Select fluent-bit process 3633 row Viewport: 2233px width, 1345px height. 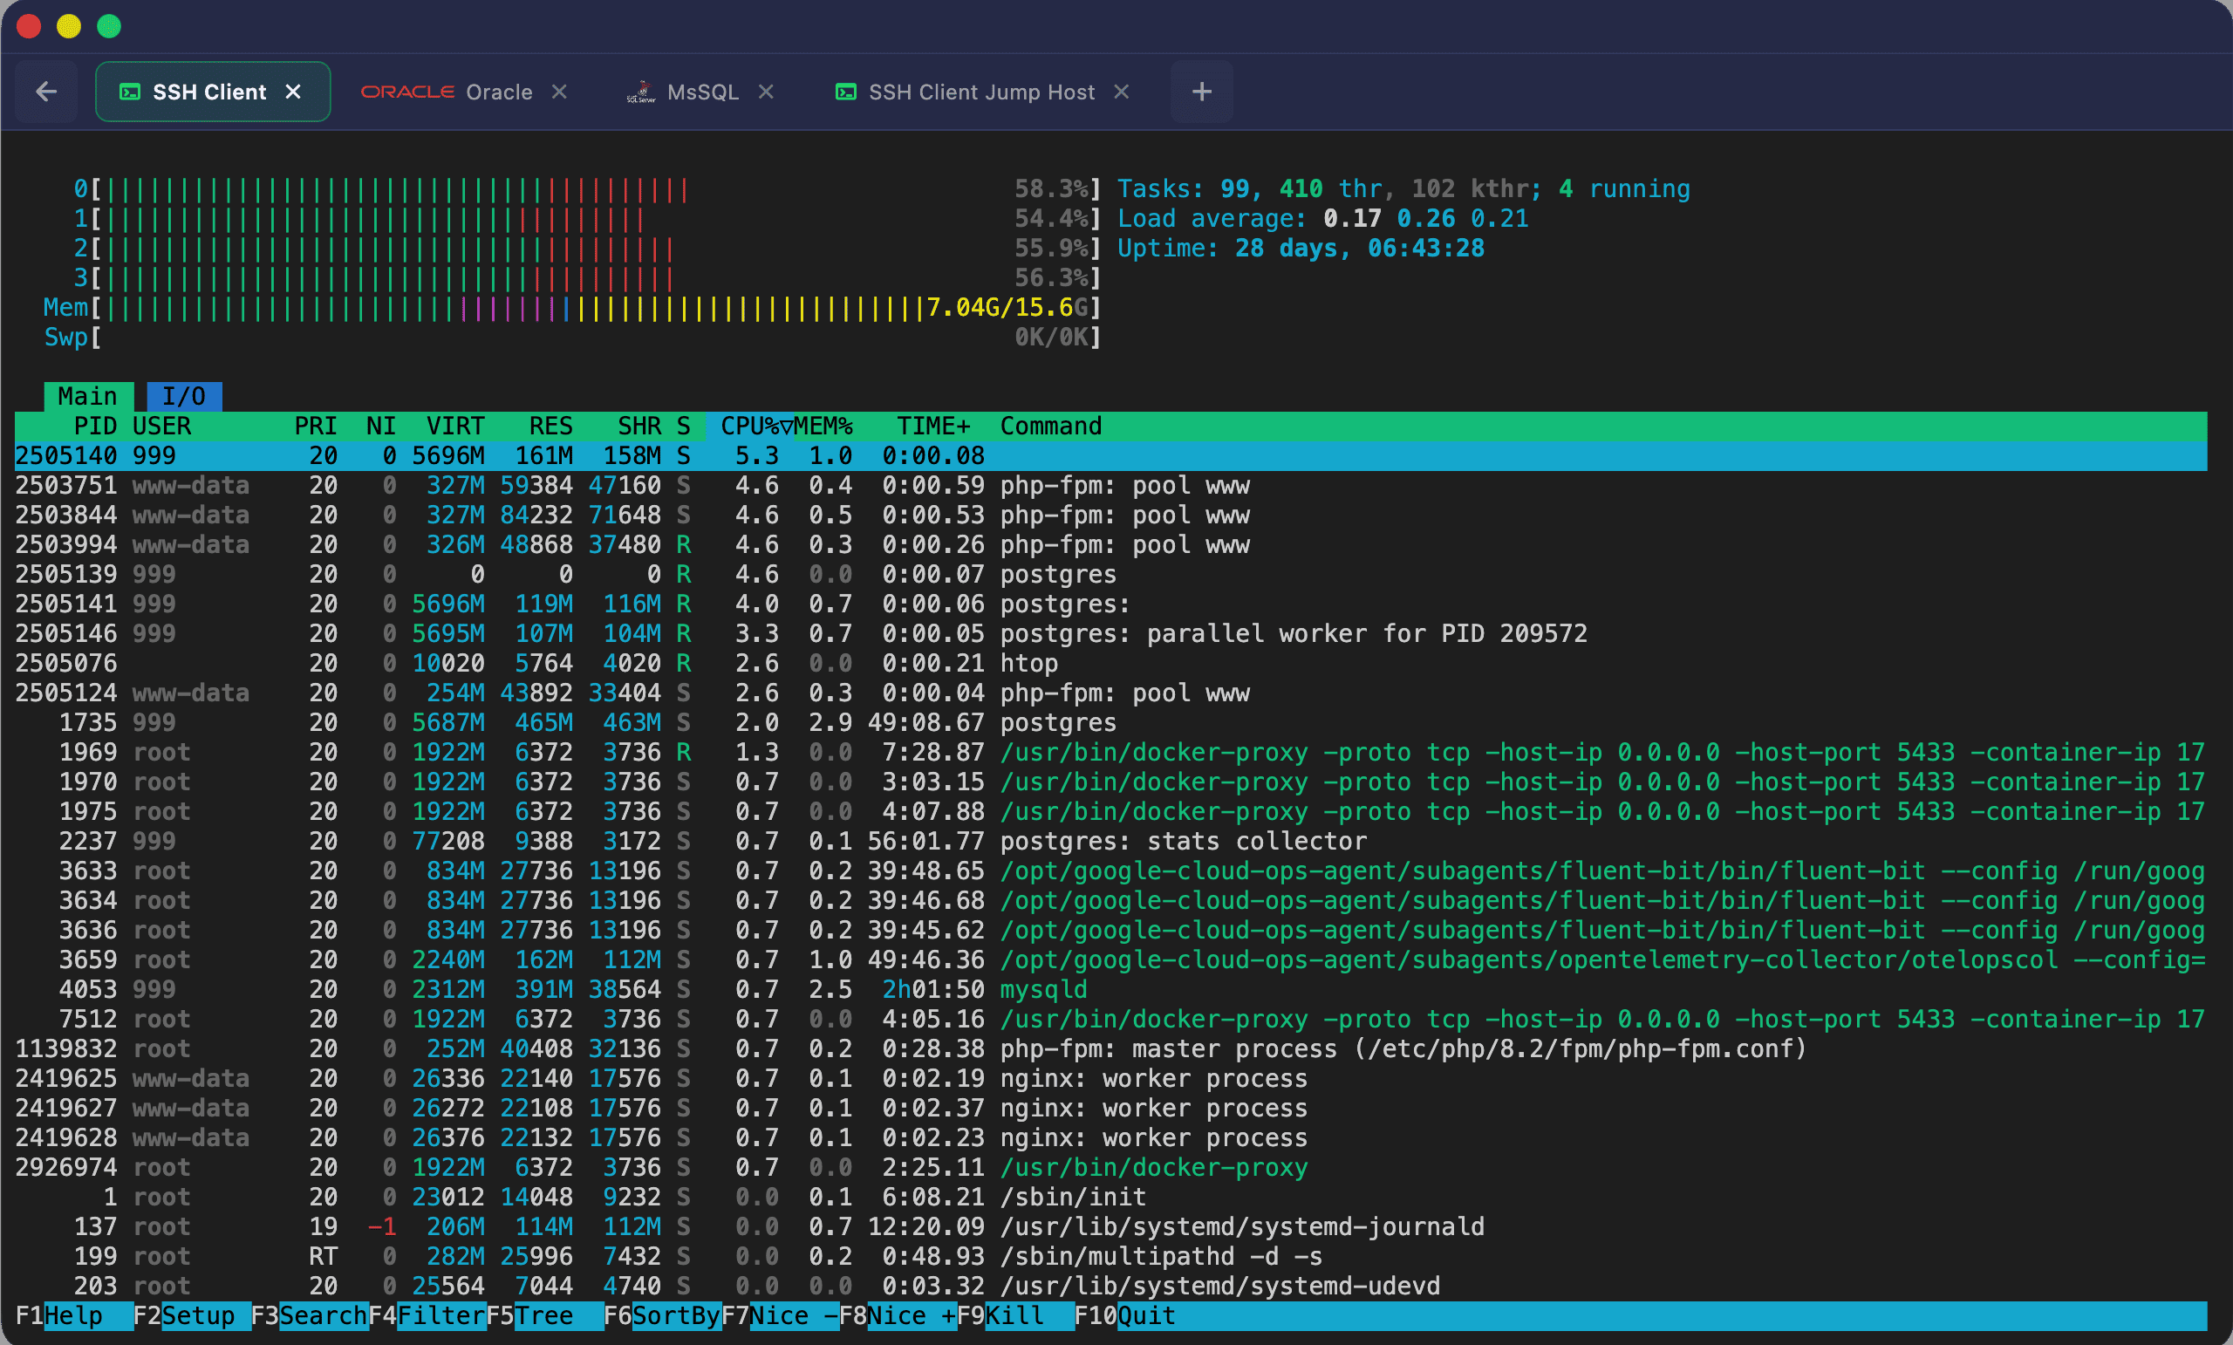[x=1110, y=870]
